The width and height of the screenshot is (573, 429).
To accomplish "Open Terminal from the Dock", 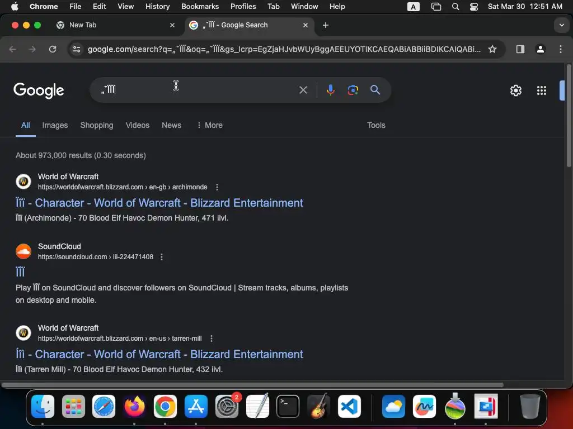I will tap(288, 406).
